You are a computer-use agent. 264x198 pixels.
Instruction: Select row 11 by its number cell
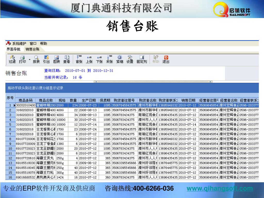[x=10, y=153]
